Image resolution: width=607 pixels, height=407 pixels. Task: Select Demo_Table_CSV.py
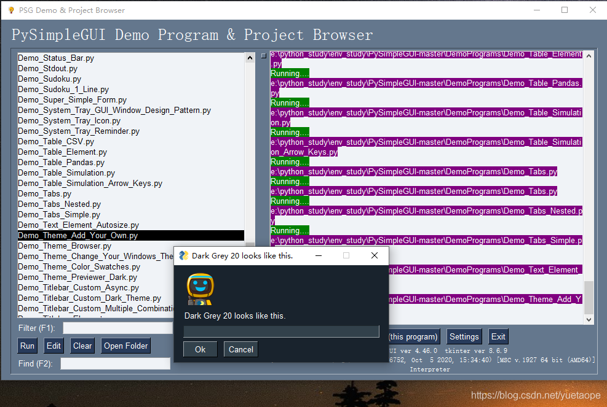pos(131,141)
